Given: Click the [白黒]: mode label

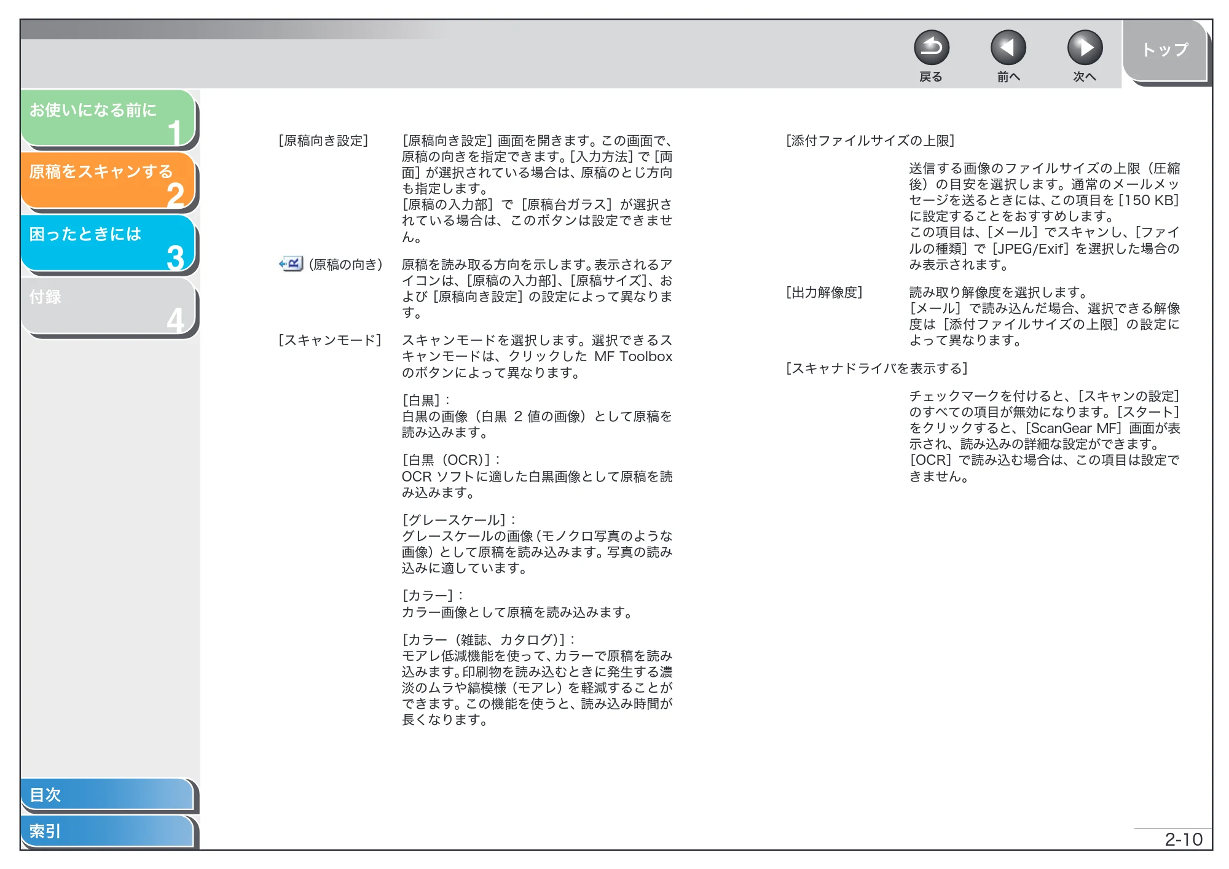Looking at the screenshot, I should 426,400.
